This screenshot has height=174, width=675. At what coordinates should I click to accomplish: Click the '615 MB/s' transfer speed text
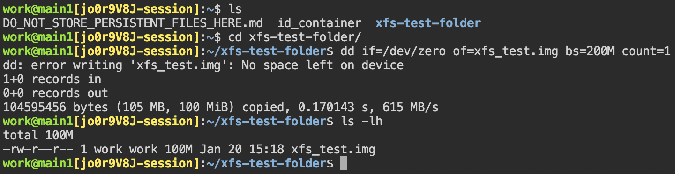coord(411,107)
